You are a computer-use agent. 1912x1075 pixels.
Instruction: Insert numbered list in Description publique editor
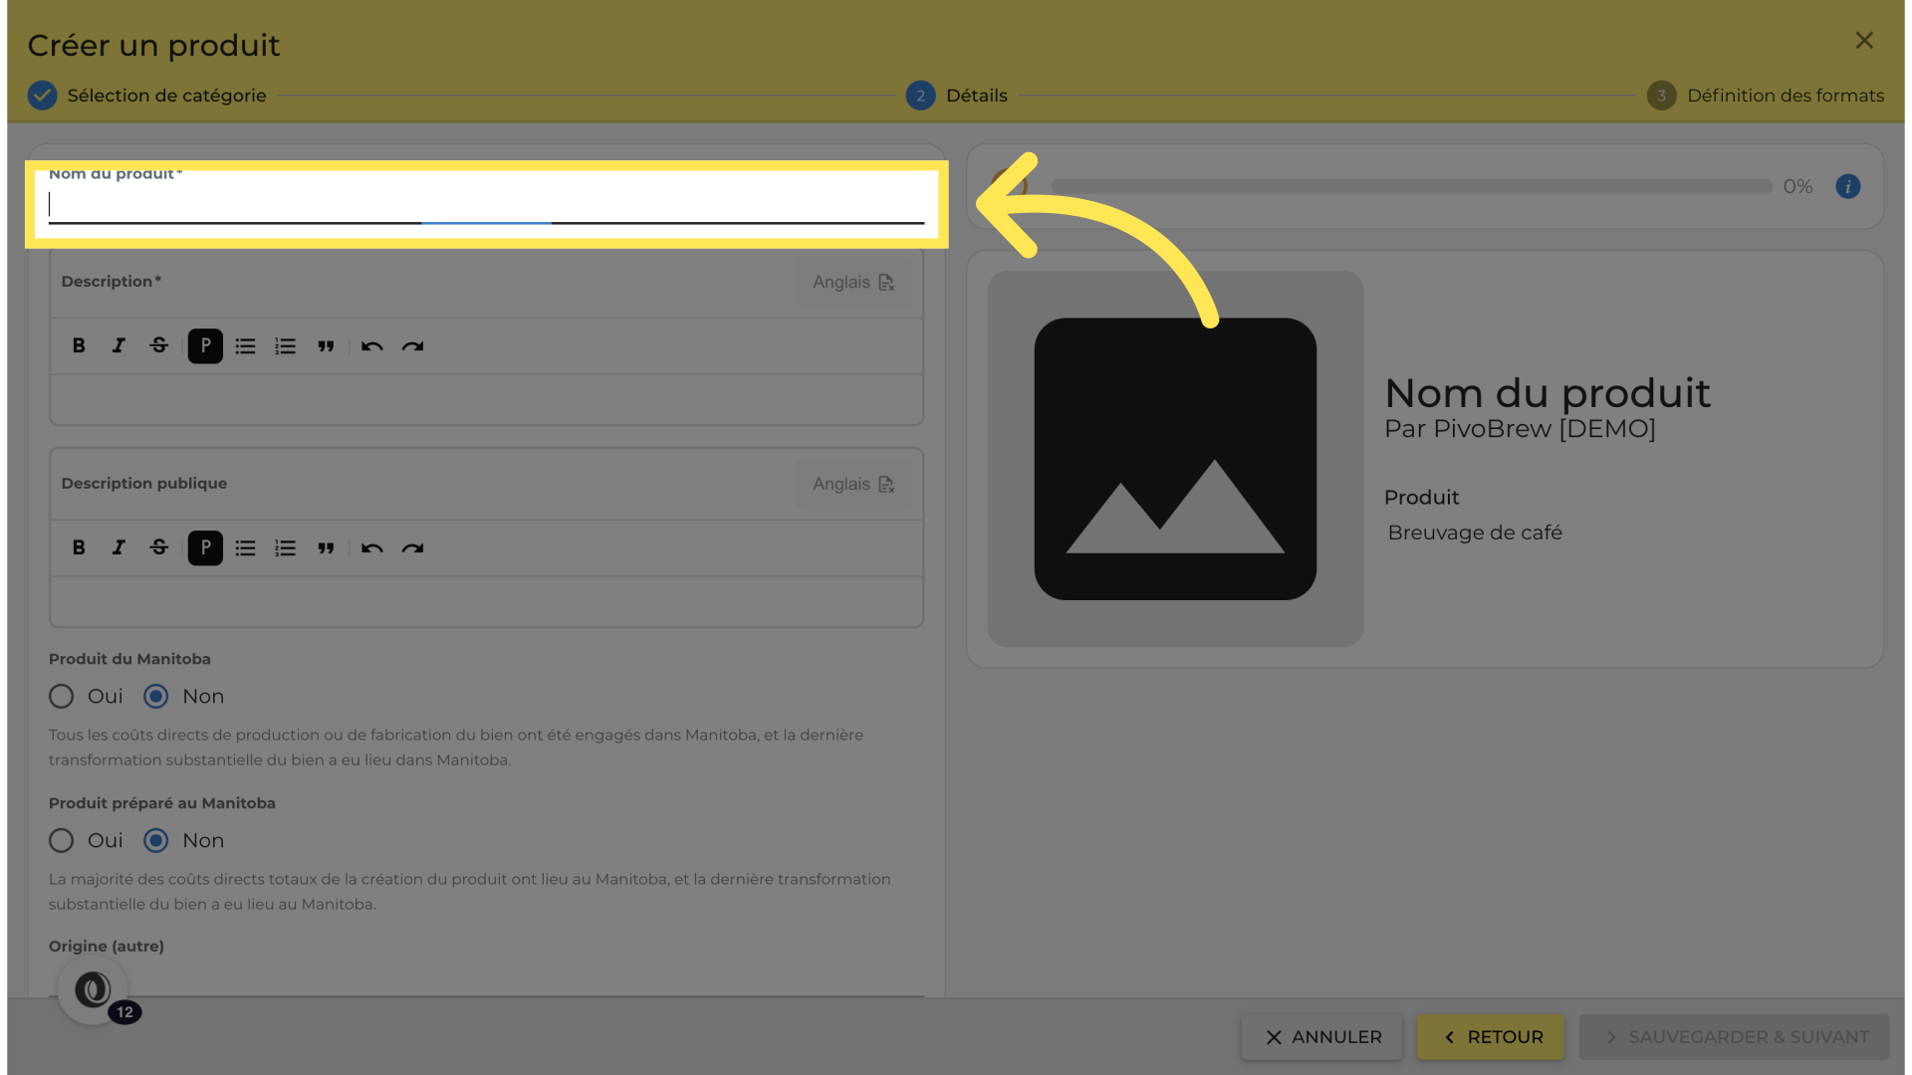click(286, 548)
